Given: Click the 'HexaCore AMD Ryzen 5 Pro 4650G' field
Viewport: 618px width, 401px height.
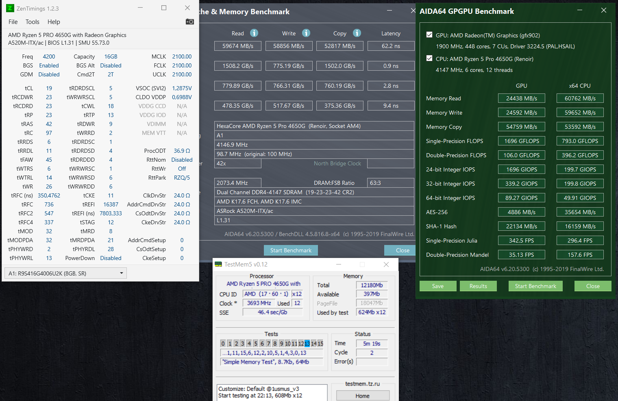Looking at the screenshot, I should [314, 126].
